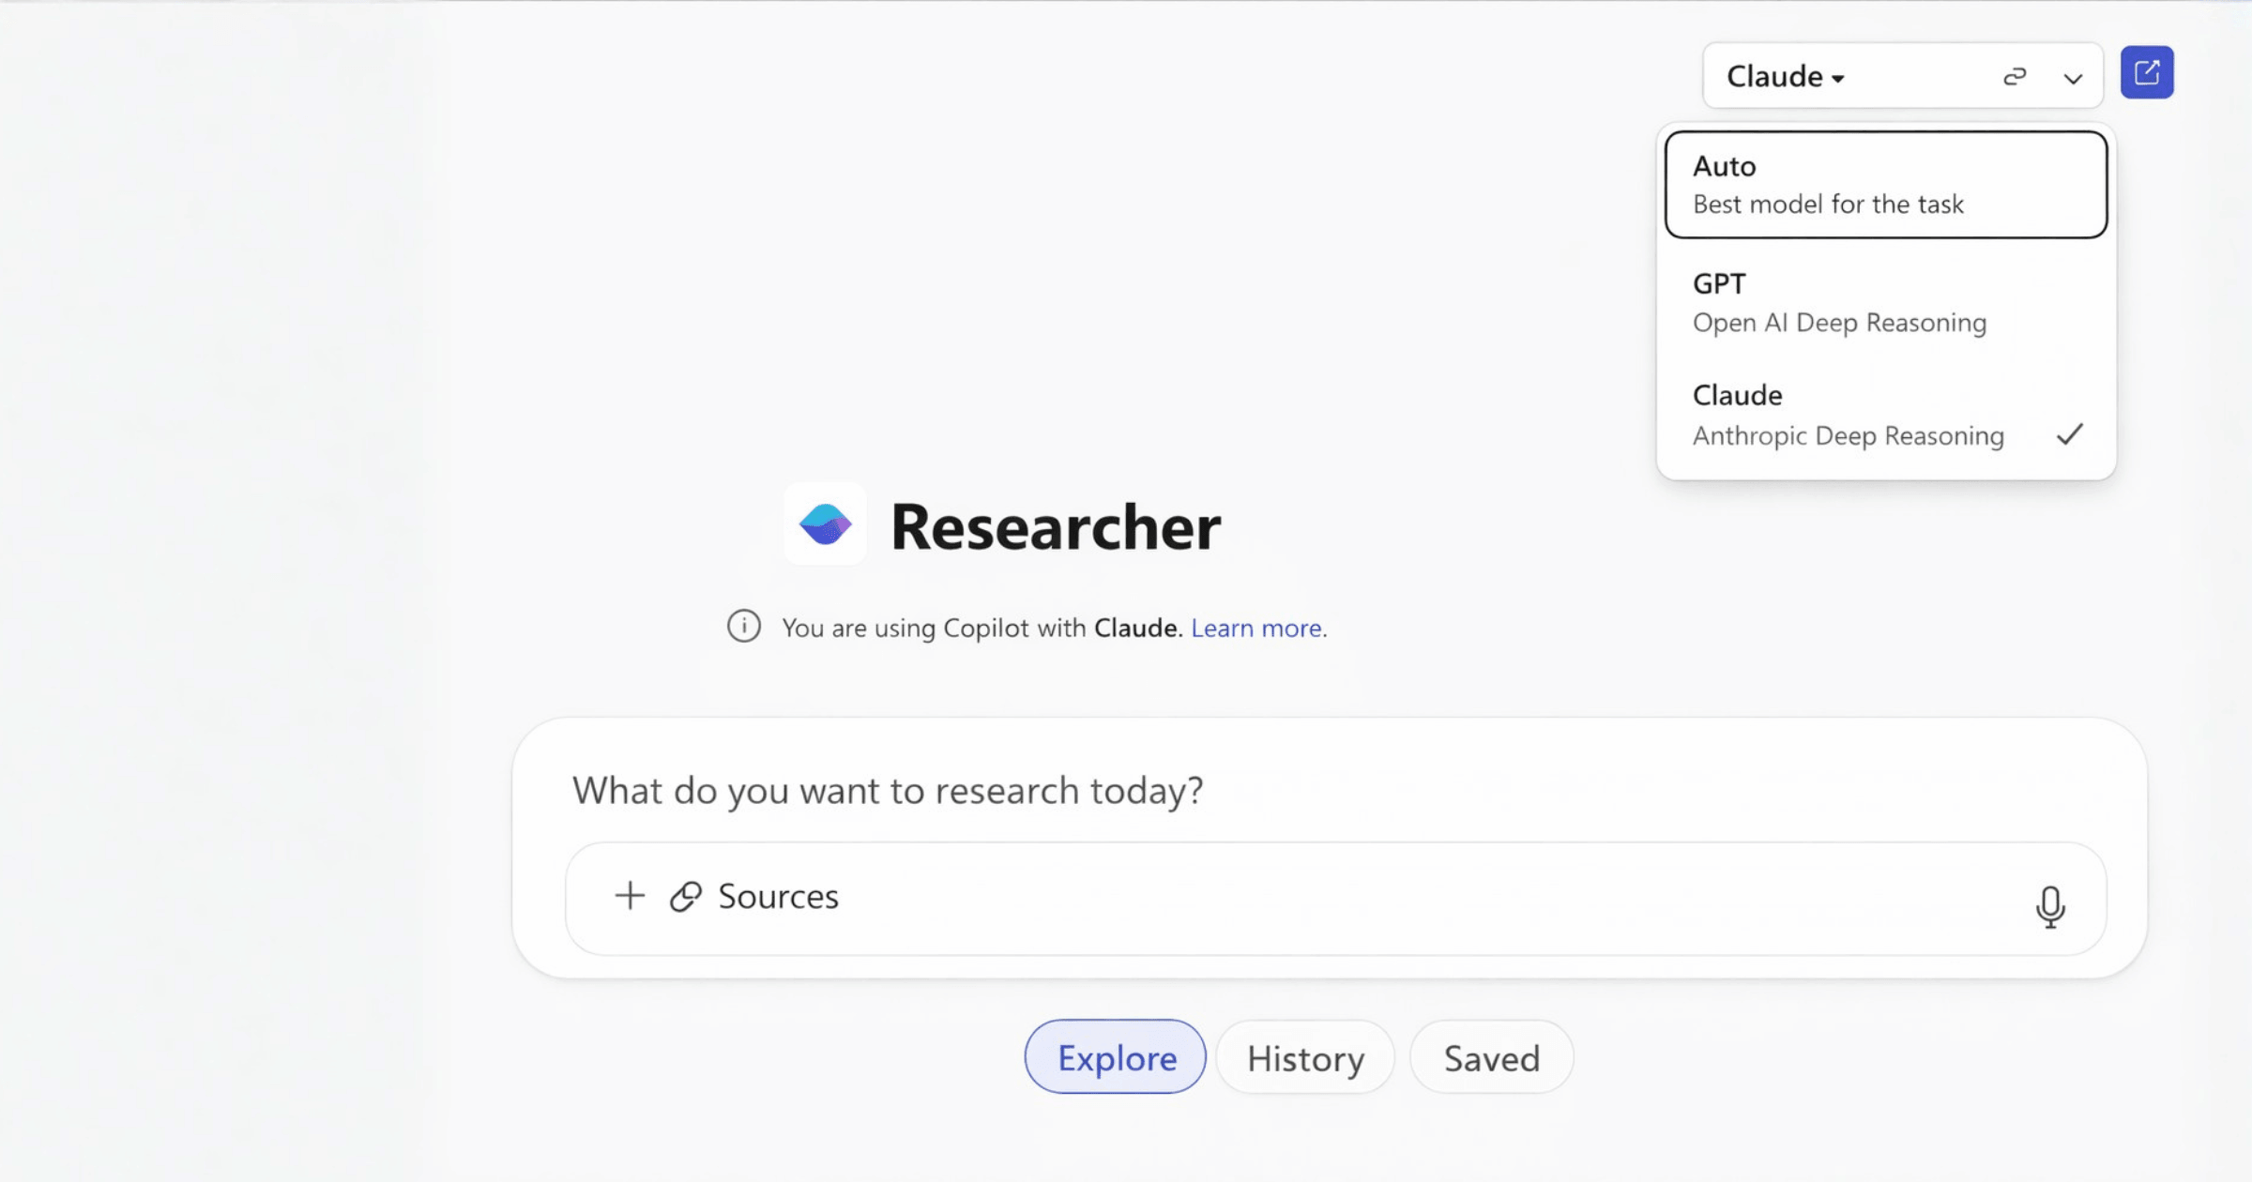The image size is (2252, 1182).
Task: Select the Auto best model option
Action: [x=1885, y=185]
